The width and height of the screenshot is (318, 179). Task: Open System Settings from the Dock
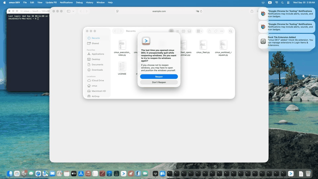[24, 173]
